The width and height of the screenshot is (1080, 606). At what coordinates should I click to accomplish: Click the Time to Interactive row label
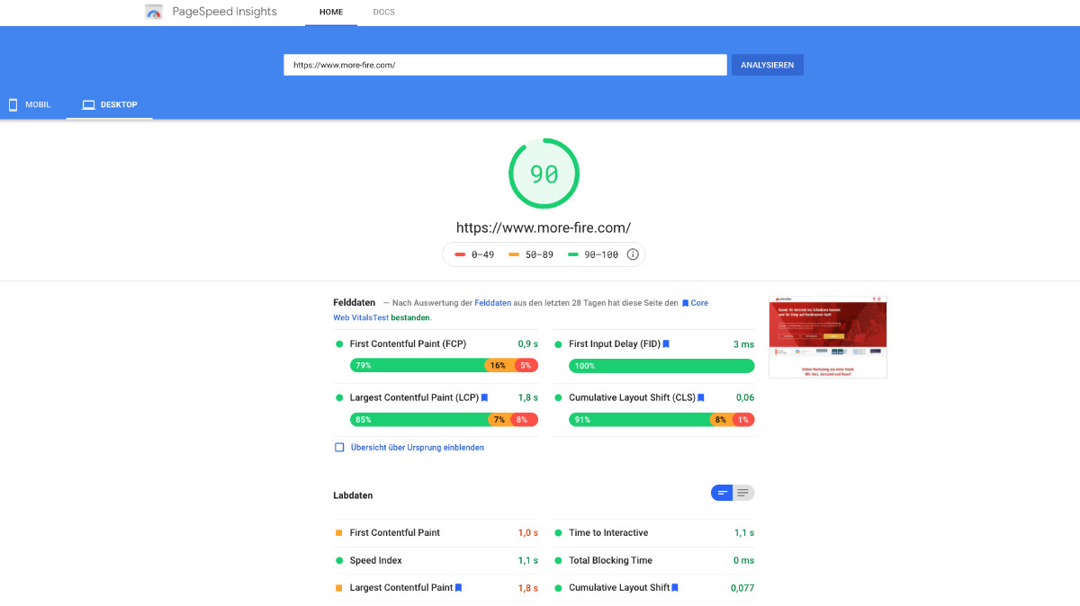coord(608,532)
